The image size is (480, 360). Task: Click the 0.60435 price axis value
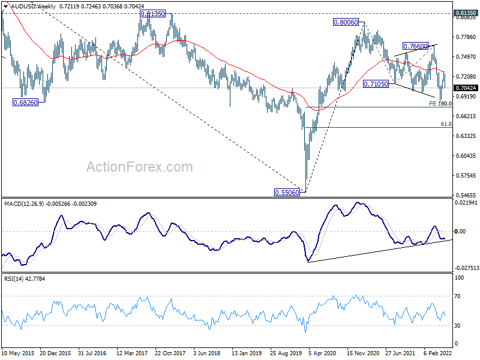466,156
